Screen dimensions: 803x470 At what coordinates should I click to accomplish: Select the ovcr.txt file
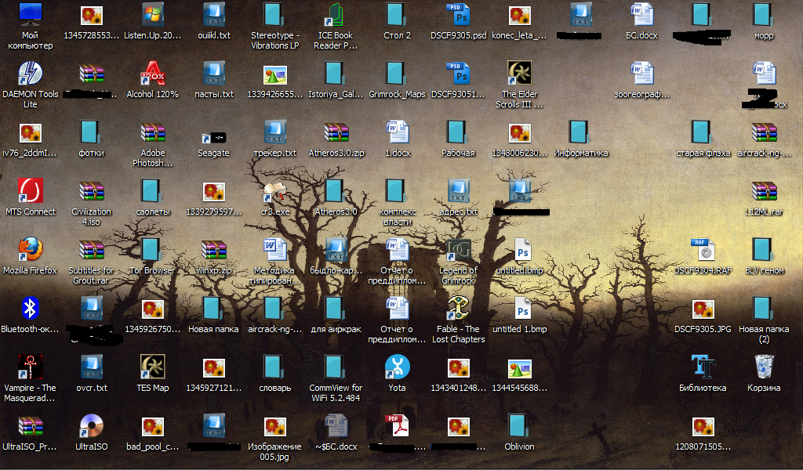[x=92, y=367]
